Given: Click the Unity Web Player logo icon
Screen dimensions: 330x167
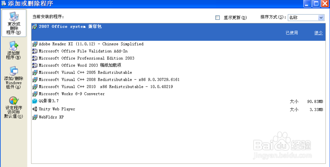Looking at the screenshot, I should (35, 109).
